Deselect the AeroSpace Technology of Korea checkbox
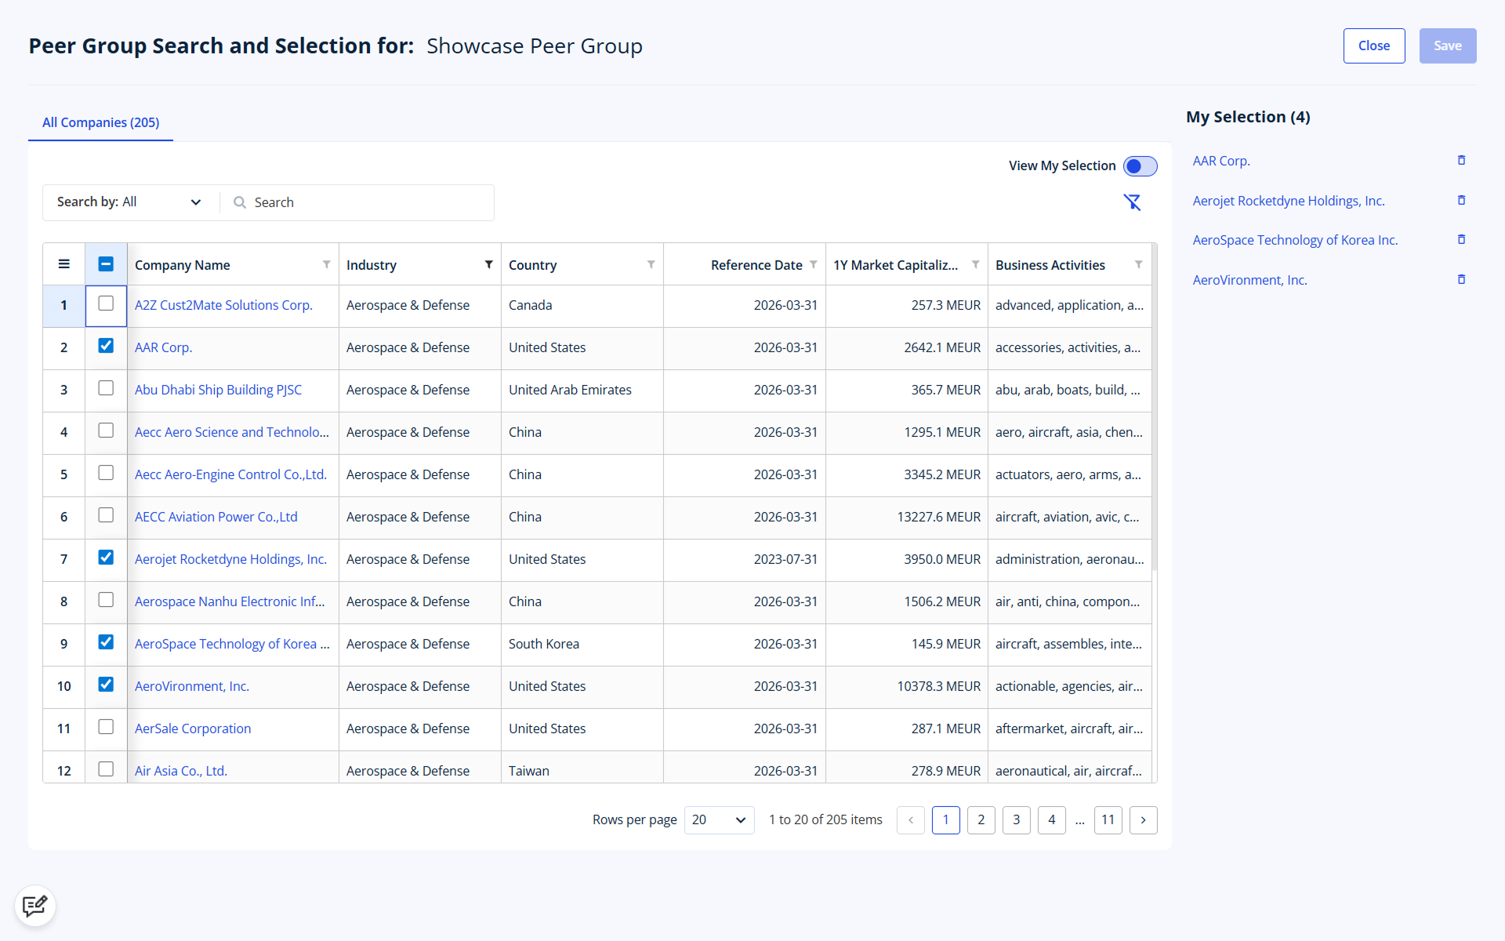1505x941 pixels. (x=106, y=642)
